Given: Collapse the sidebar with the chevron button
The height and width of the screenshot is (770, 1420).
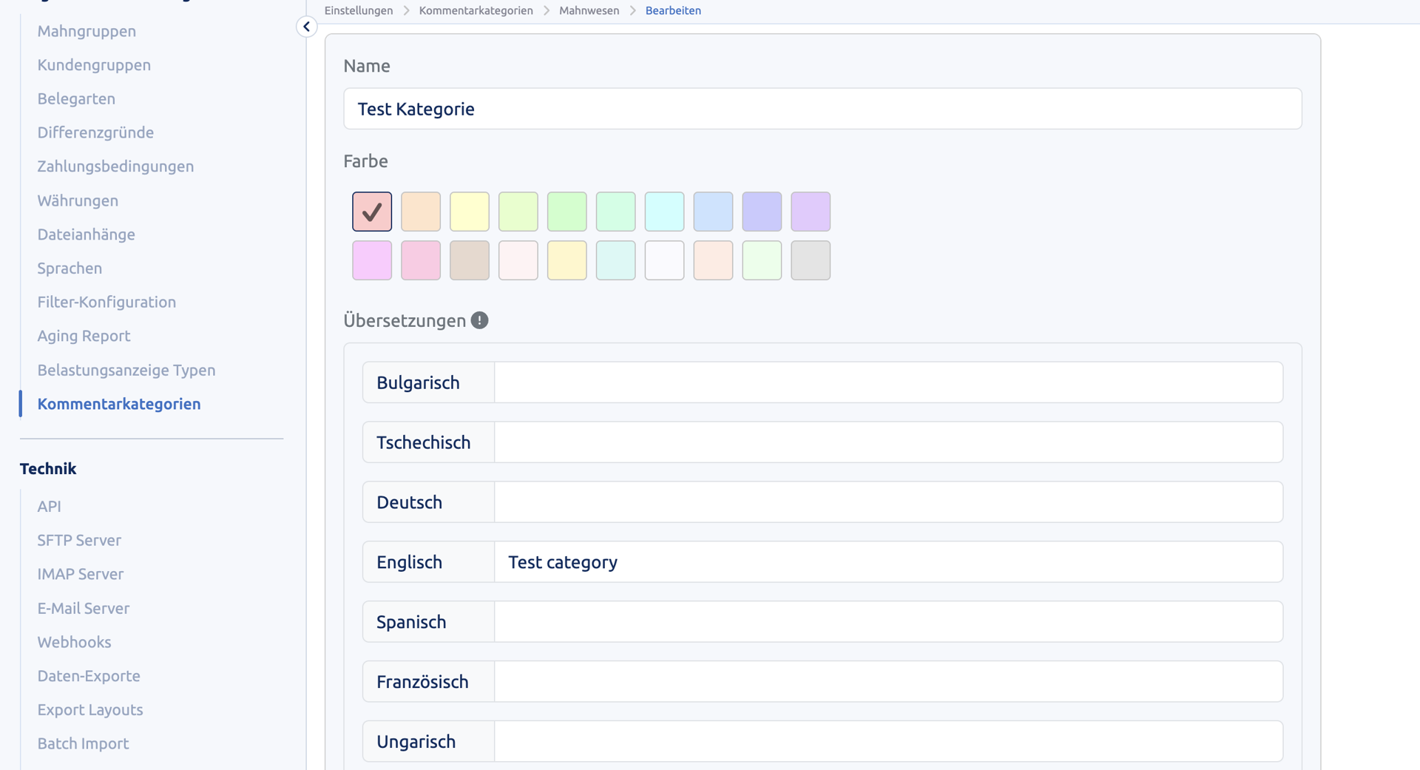Looking at the screenshot, I should [x=306, y=27].
